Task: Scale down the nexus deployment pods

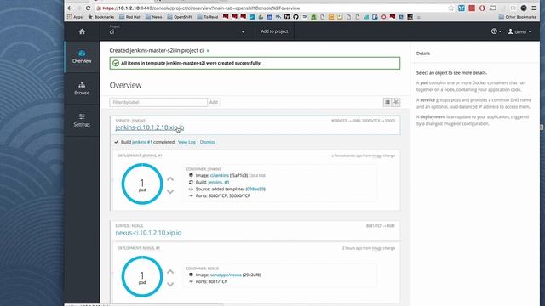Action: (x=170, y=284)
